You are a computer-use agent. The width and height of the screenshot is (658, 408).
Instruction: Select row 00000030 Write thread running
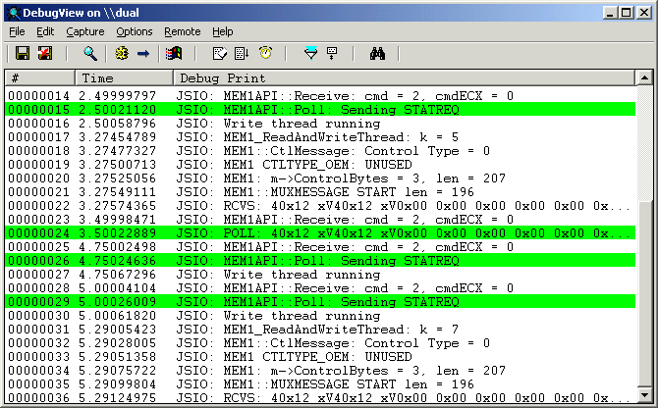320,316
